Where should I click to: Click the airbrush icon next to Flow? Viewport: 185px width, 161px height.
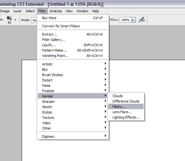(142, 20)
